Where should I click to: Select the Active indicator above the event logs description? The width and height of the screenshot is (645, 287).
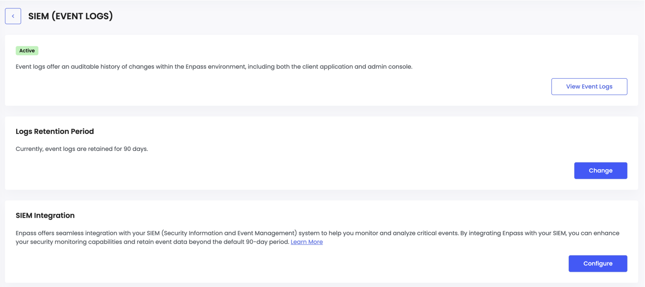pos(27,50)
